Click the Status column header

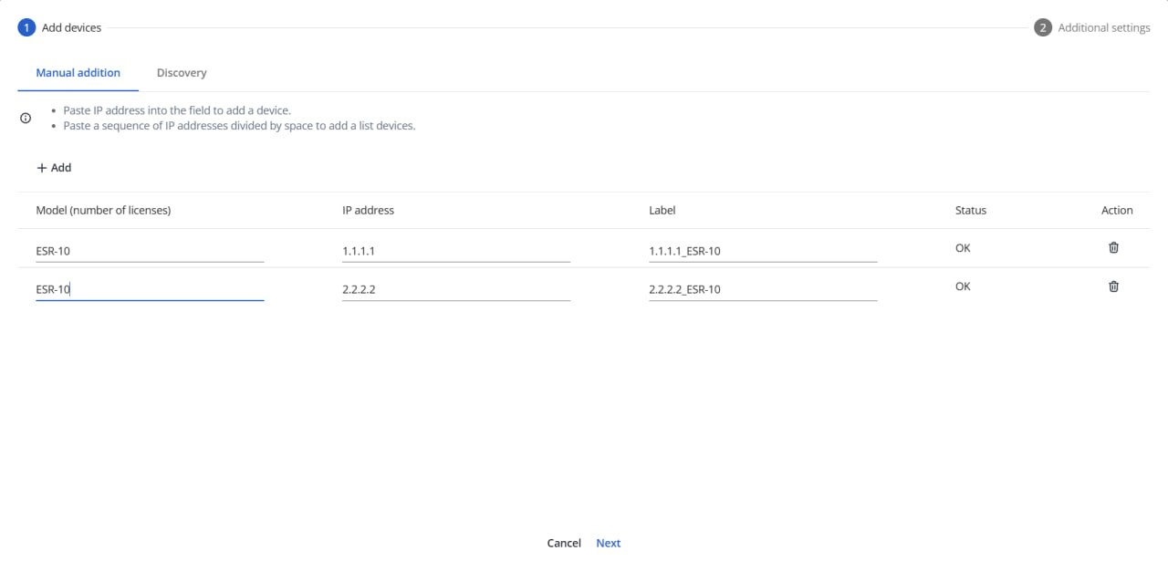(970, 210)
